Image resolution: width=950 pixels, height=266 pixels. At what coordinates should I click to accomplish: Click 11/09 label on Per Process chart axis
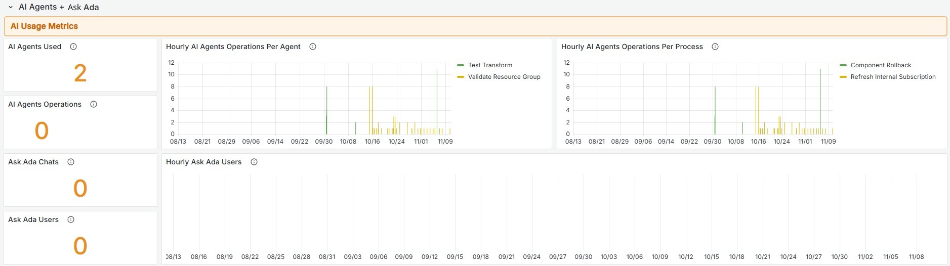tap(828, 142)
